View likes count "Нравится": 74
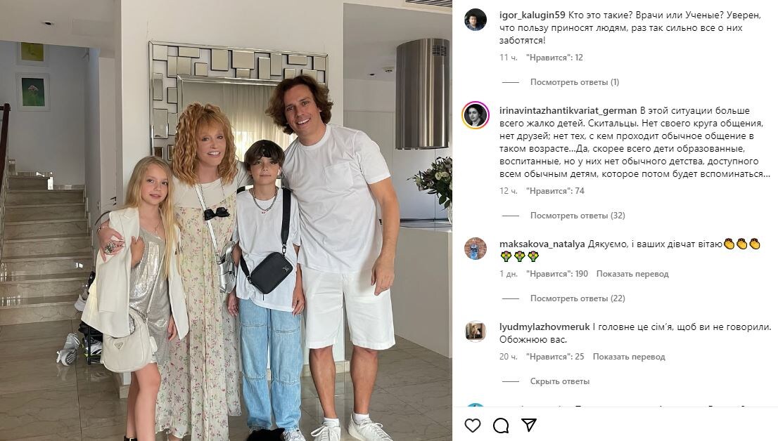This screenshot has width=778, height=441. pyautogui.click(x=555, y=191)
